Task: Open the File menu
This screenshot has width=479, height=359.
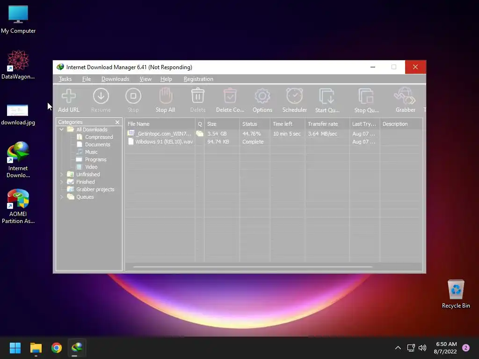Action: pyautogui.click(x=87, y=79)
